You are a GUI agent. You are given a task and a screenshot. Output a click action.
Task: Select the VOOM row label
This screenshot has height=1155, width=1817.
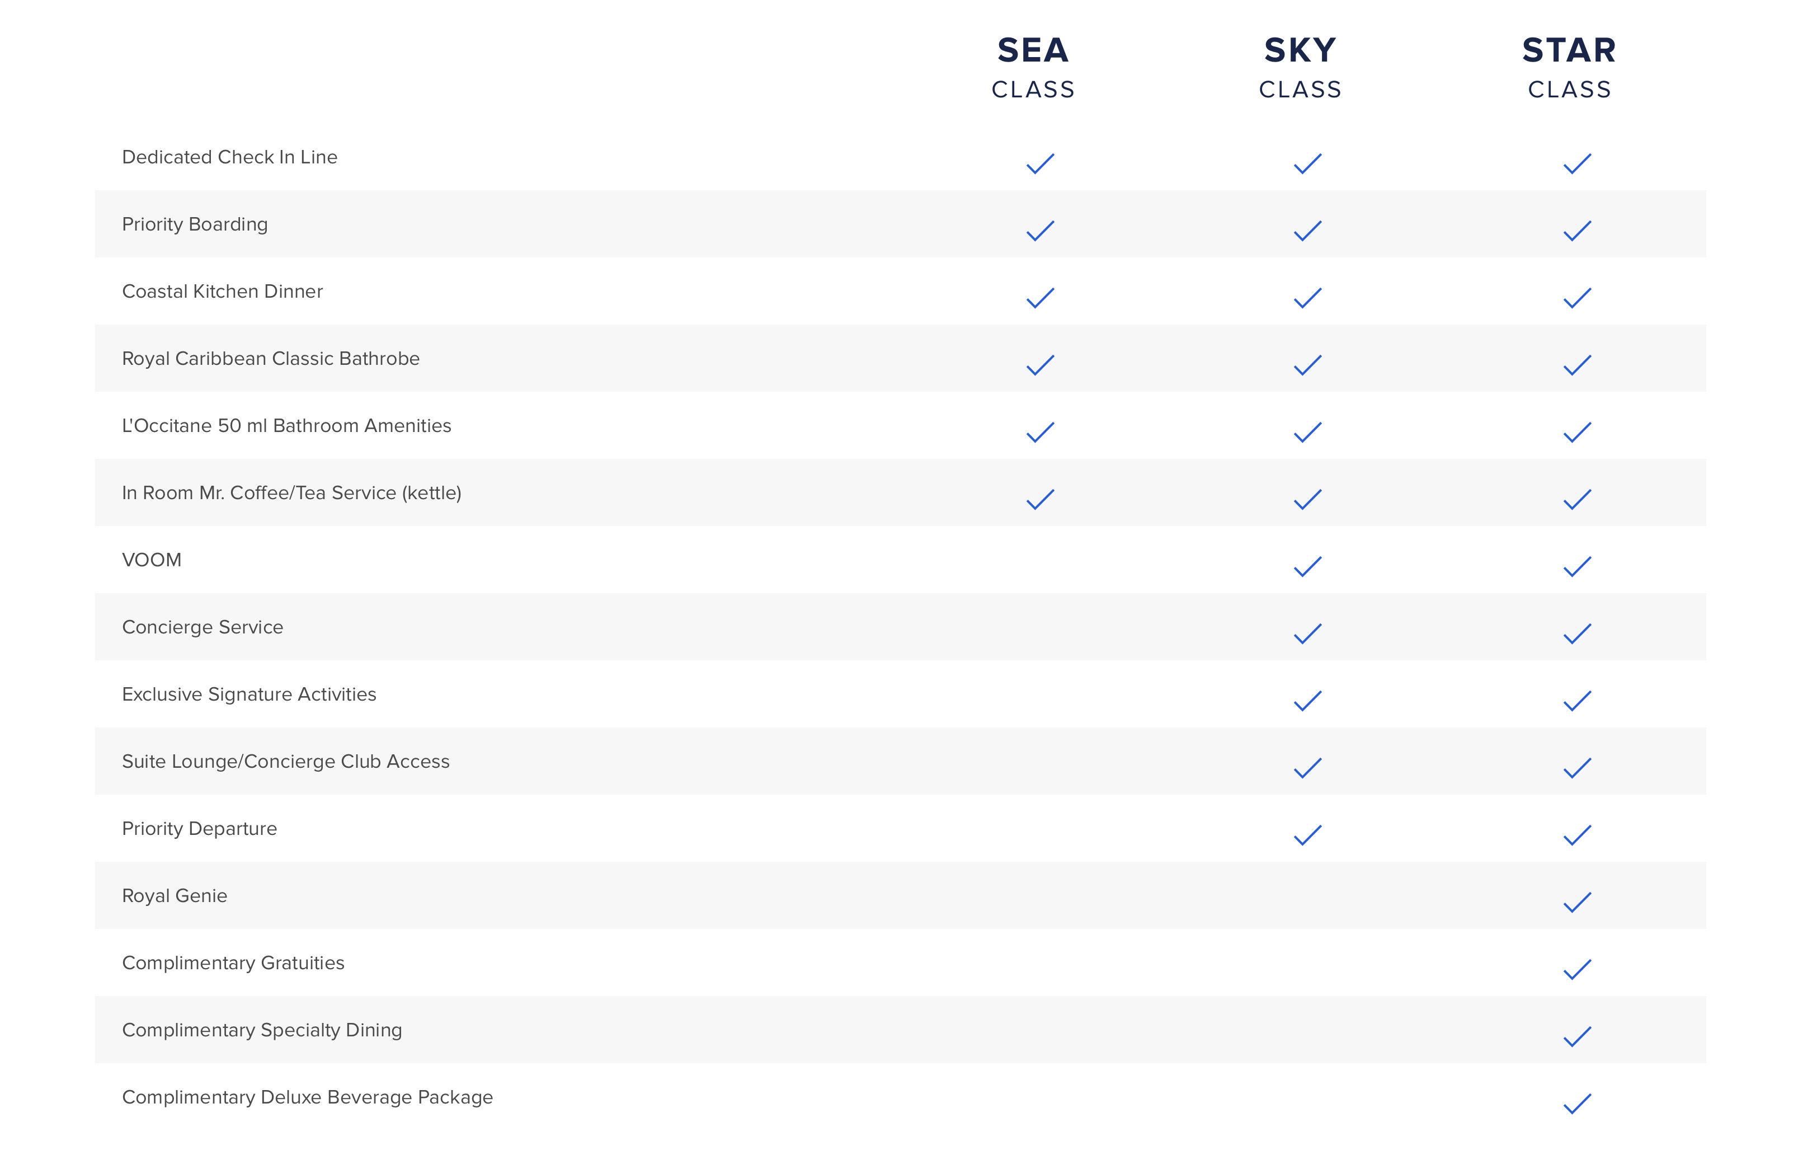click(152, 560)
